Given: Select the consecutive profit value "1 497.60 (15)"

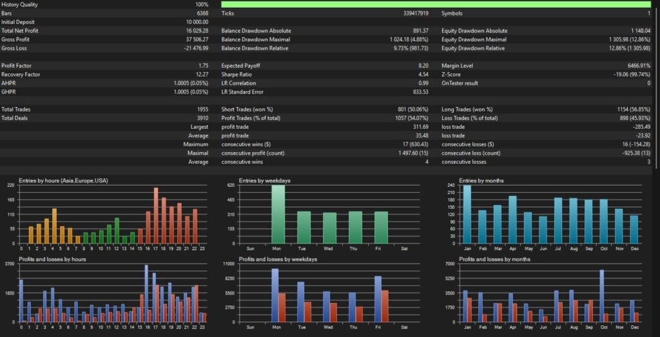Looking at the screenshot, I should point(412,153).
